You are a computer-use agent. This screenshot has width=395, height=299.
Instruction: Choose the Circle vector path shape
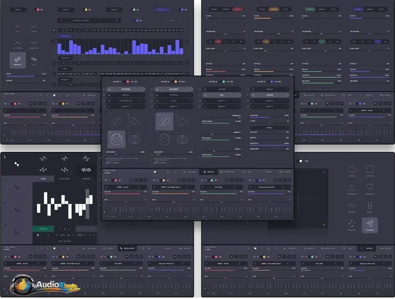[x=352, y=170]
